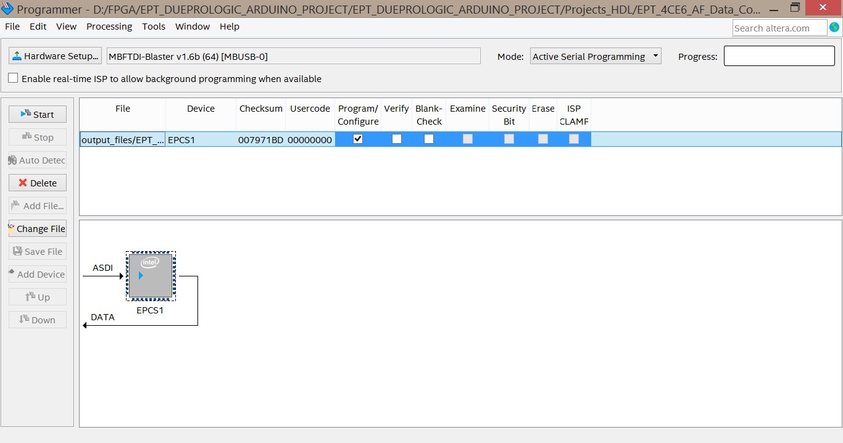Screen dimensions: 843x443
Task: Click the Auto Detect button
Action: click(38, 160)
